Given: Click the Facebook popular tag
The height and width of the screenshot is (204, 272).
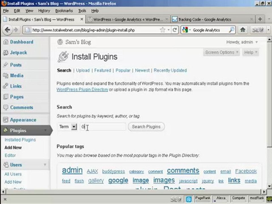Looking at the screenshot, I should (x=246, y=171).
